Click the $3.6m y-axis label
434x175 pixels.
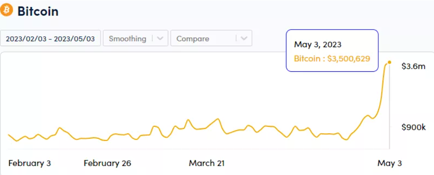coord(413,66)
